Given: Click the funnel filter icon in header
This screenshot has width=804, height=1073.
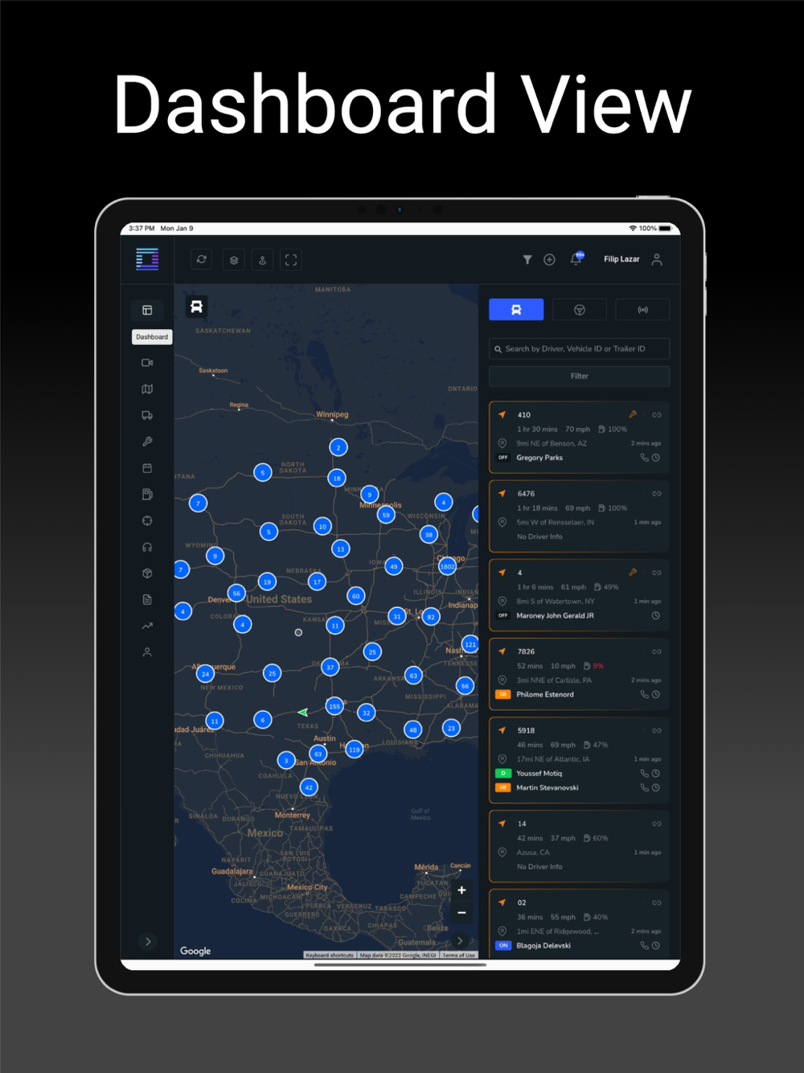Looking at the screenshot, I should (x=527, y=259).
